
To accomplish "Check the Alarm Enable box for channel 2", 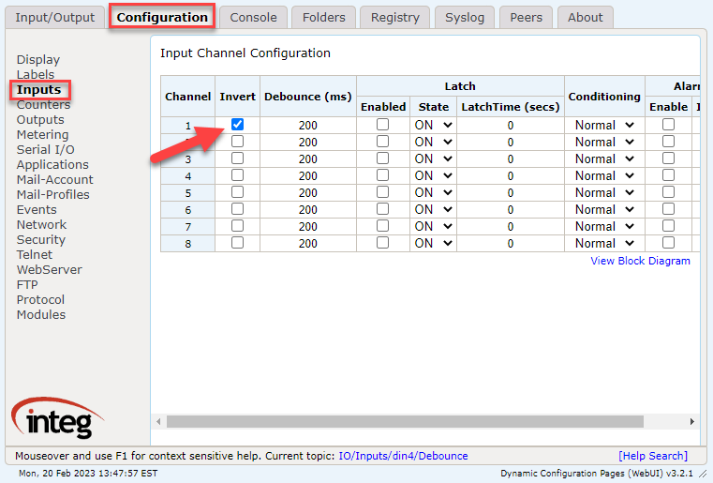I will (668, 142).
